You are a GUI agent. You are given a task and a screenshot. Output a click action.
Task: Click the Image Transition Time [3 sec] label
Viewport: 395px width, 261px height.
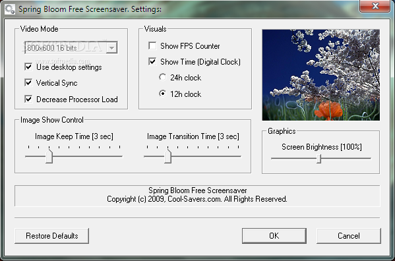pyautogui.click(x=193, y=136)
